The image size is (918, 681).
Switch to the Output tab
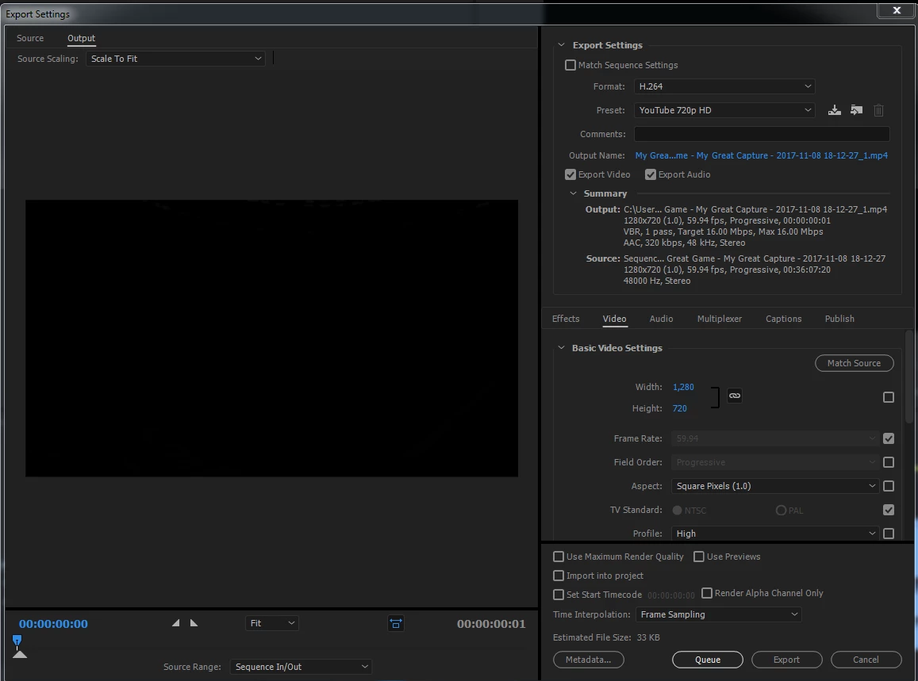(82, 38)
